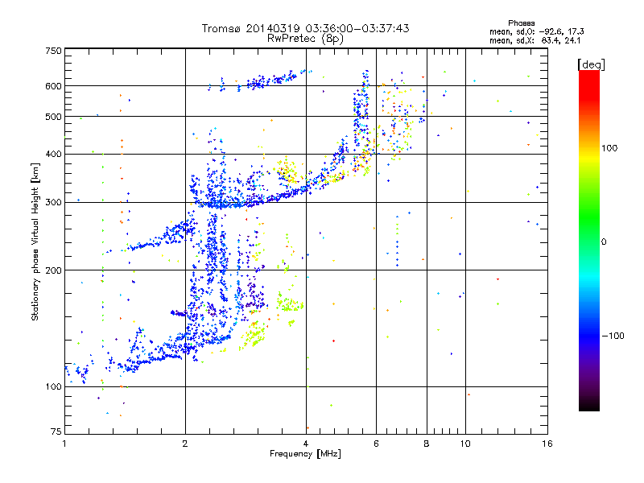Click the y-axis tick label '750'

tap(53, 51)
